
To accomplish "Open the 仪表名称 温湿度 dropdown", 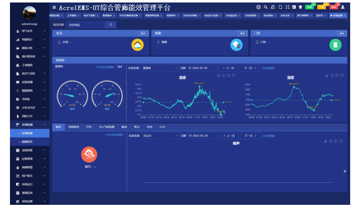I will (x=160, y=68).
